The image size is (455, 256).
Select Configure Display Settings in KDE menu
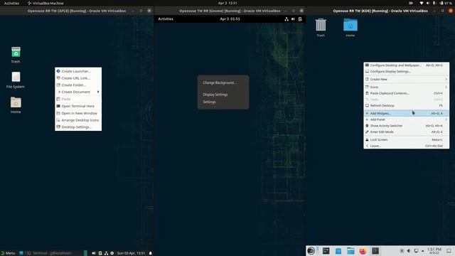pyautogui.click(x=406, y=71)
